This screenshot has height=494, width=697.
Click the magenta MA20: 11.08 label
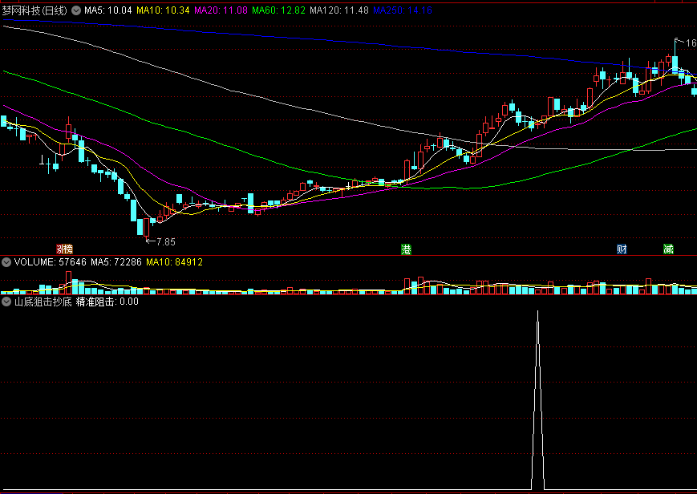pos(221,10)
